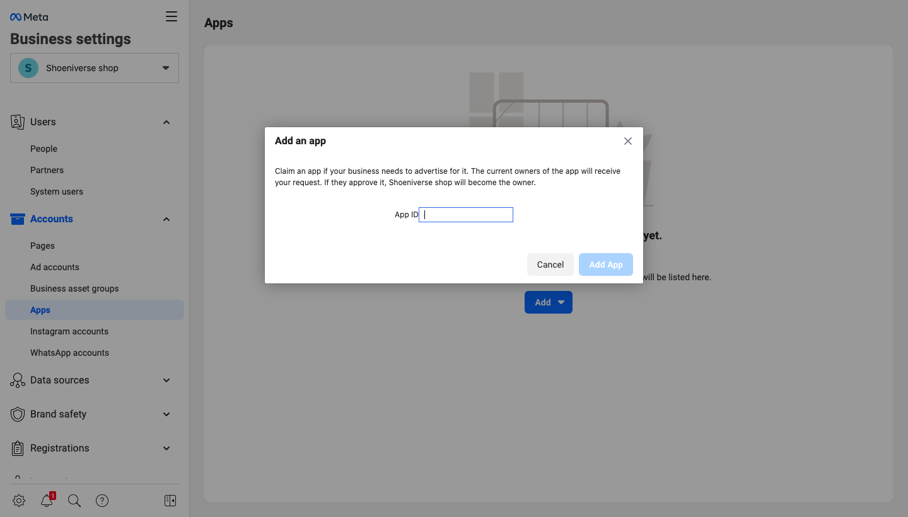Click the App ID label

tap(406, 215)
